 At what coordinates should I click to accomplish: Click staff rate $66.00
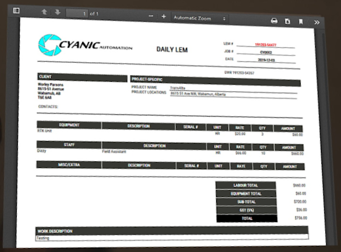[241, 153]
